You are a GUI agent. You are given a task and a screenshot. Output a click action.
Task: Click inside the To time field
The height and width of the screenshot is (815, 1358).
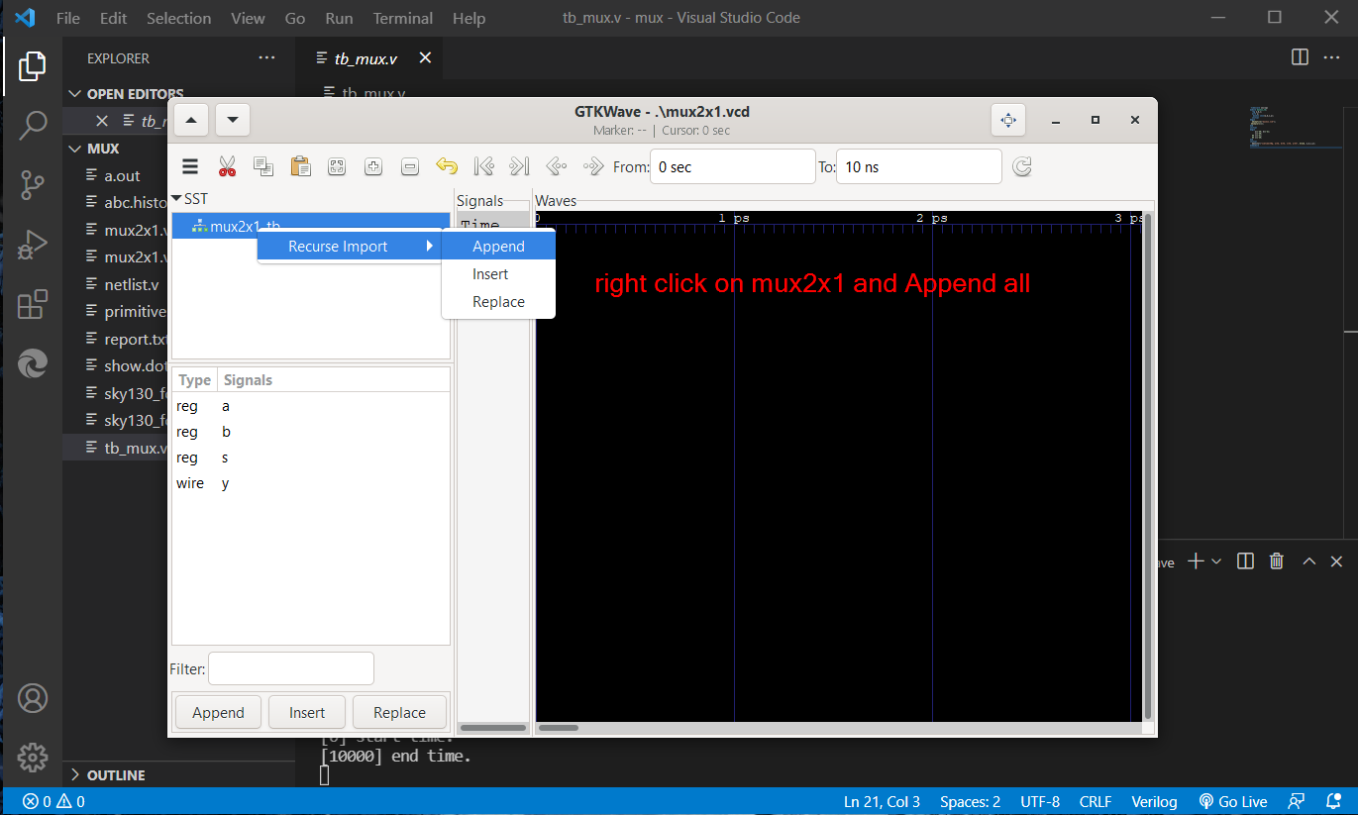coord(919,166)
